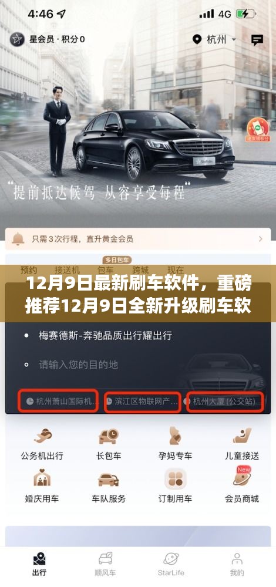This screenshot has width=276, height=587.
Task: Select recent destination 滨江区物联网产业园
Action: [143, 402]
